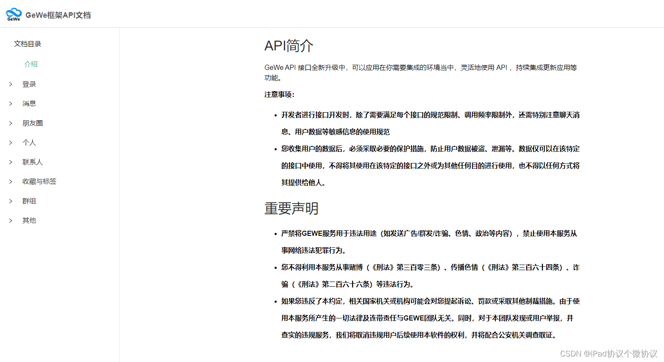Open the 朋友圈 menu entry
Viewport: 664px width, 362px height.
point(33,123)
